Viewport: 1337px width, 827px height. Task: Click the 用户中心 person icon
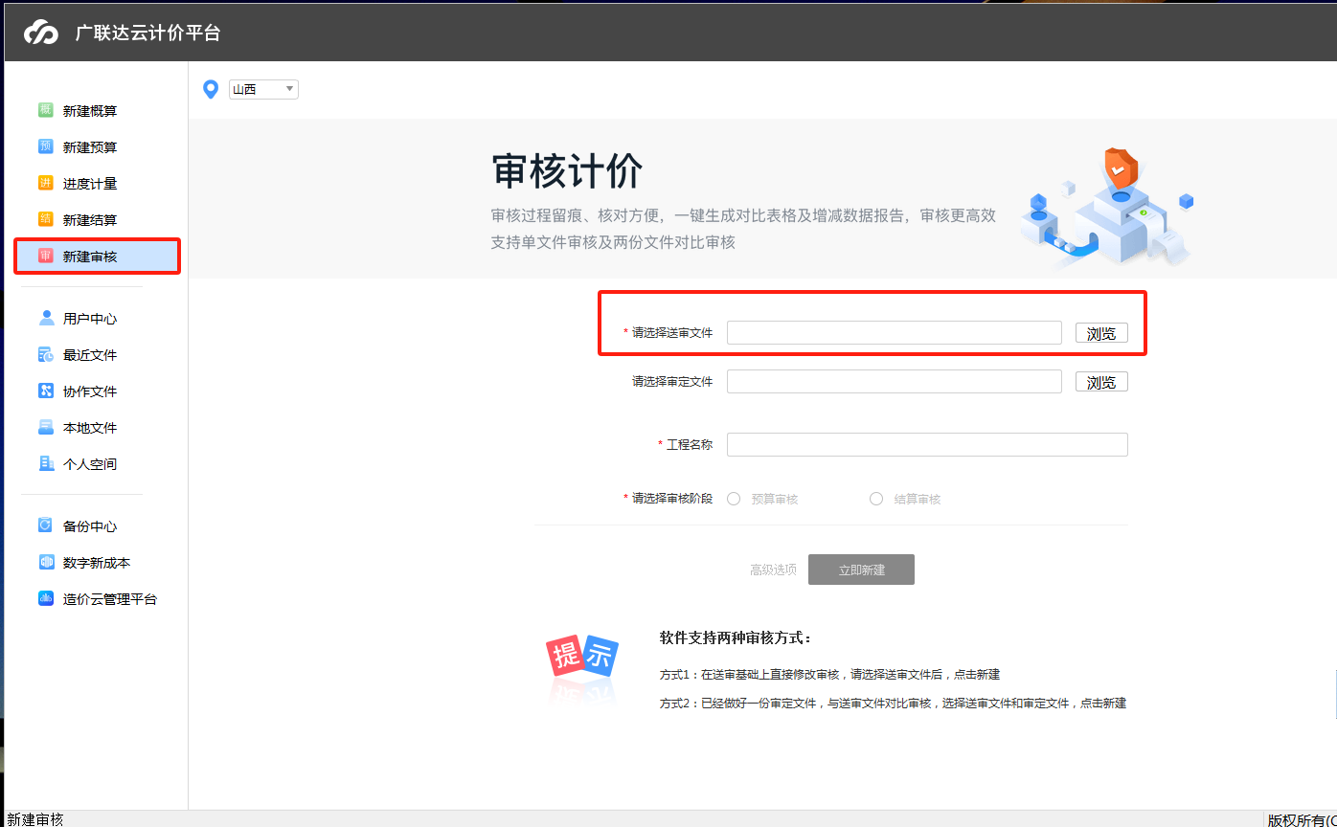pos(45,318)
